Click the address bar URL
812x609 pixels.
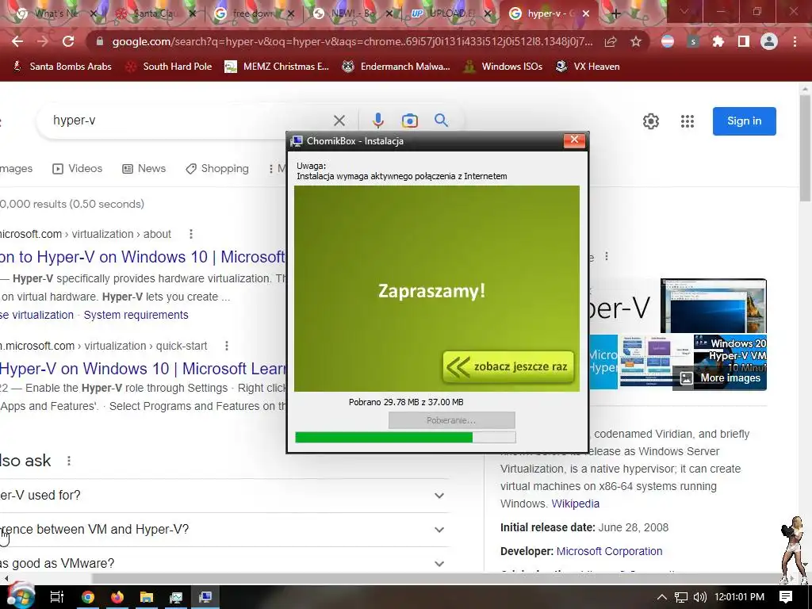pos(352,41)
